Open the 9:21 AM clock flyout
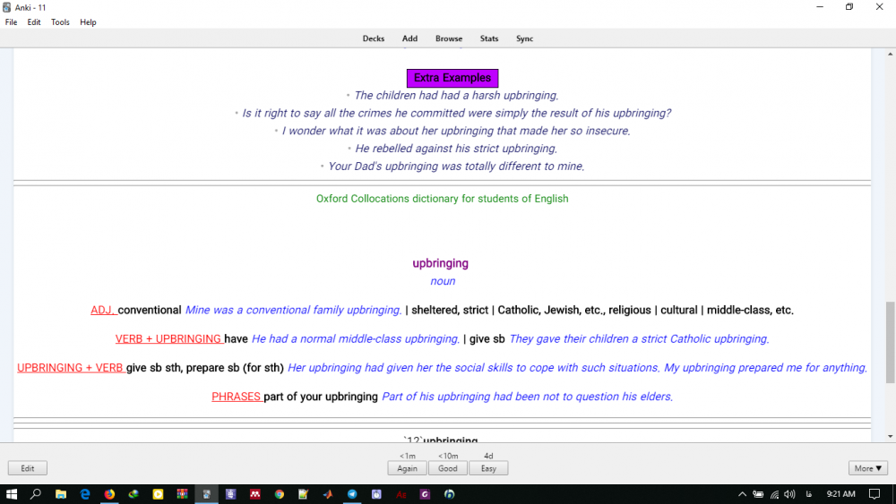The height and width of the screenshot is (504, 896). click(841, 494)
